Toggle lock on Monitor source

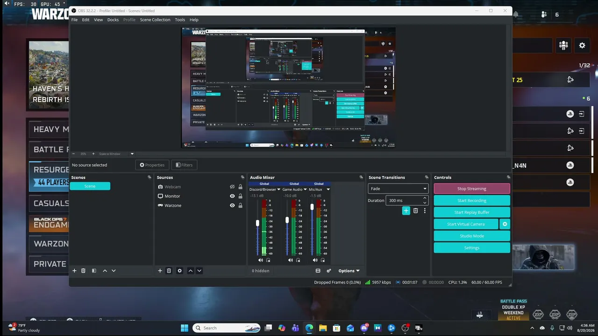pos(241,196)
